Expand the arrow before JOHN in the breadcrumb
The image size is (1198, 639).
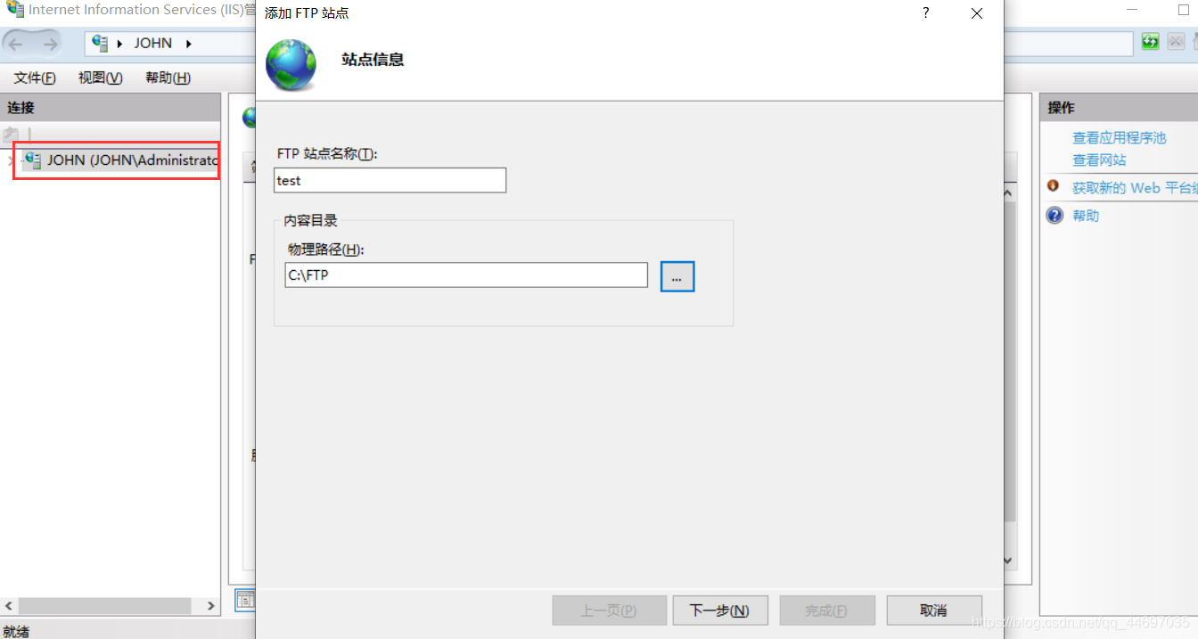click(120, 43)
